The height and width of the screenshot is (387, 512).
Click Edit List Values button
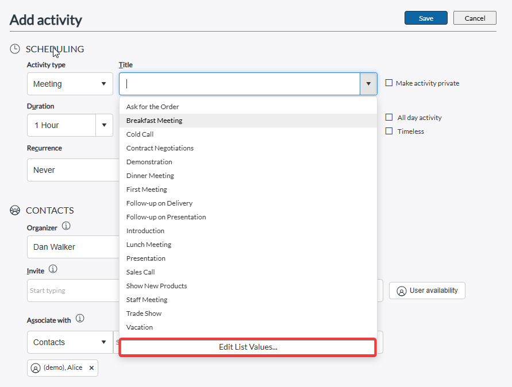[248, 347]
